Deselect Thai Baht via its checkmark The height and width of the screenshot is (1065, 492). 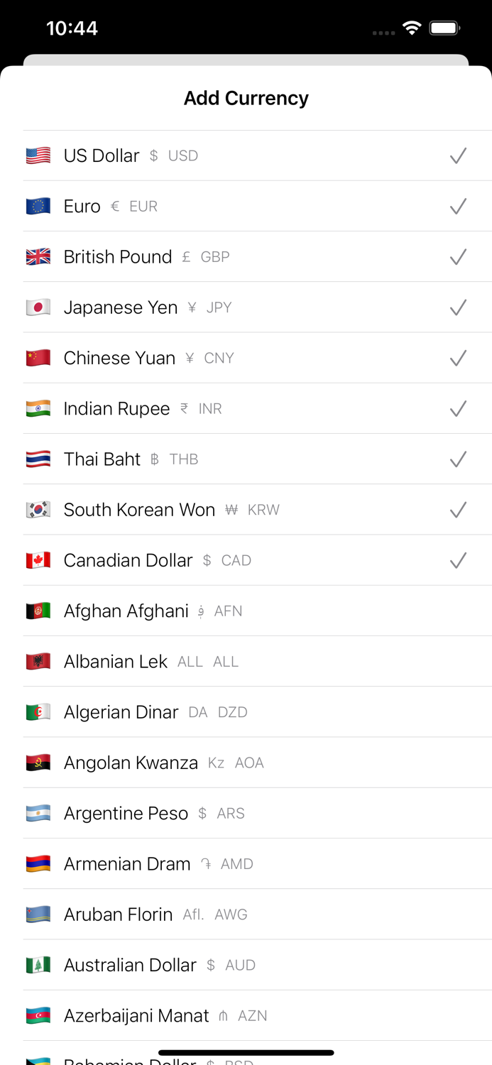coord(458,459)
